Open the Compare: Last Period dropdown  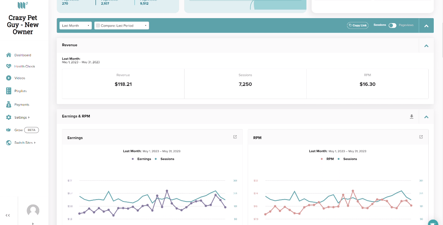pyautogui.click(x=121, y=25)
